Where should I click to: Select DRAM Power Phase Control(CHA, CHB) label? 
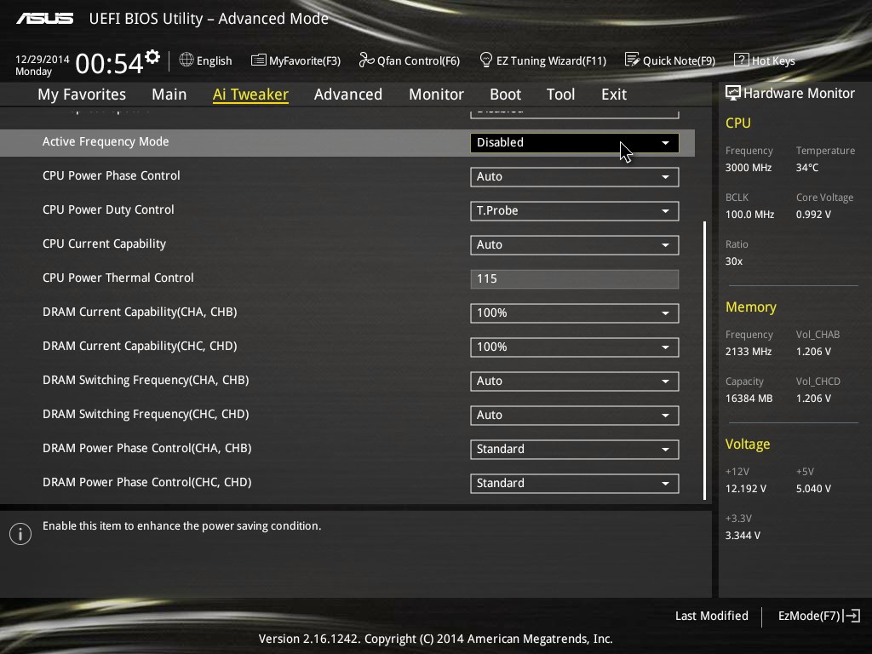146,448
